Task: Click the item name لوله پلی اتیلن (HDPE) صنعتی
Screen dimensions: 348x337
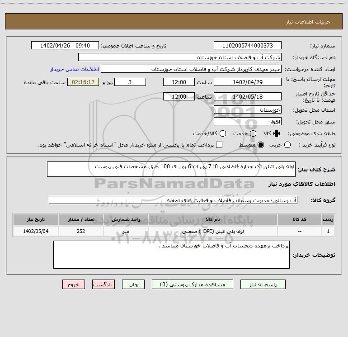Action: [213, 231]
